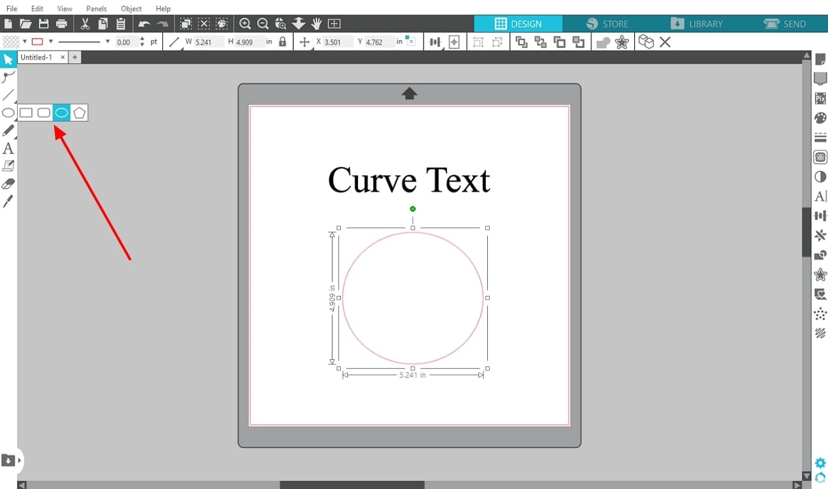Screen dimensions: 828x489
Task: Activate Zoom Selection tool
Action: coord(280,24)
